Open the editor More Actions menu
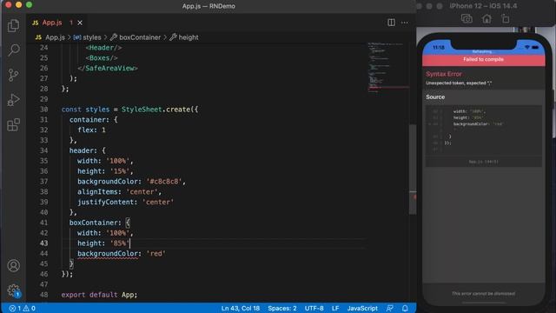This screenshot has height=313, width=556. point(405,23)
